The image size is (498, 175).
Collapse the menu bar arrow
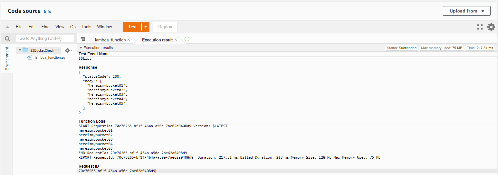8,27
